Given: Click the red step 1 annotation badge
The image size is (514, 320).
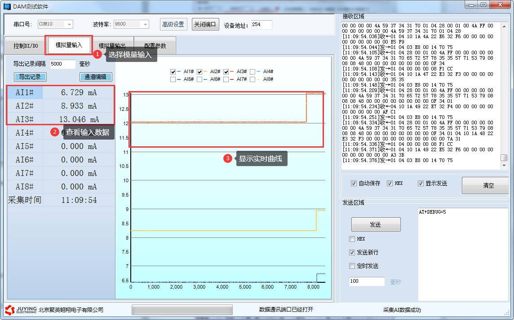Looking at the screenshot, I should pos(97,54).
